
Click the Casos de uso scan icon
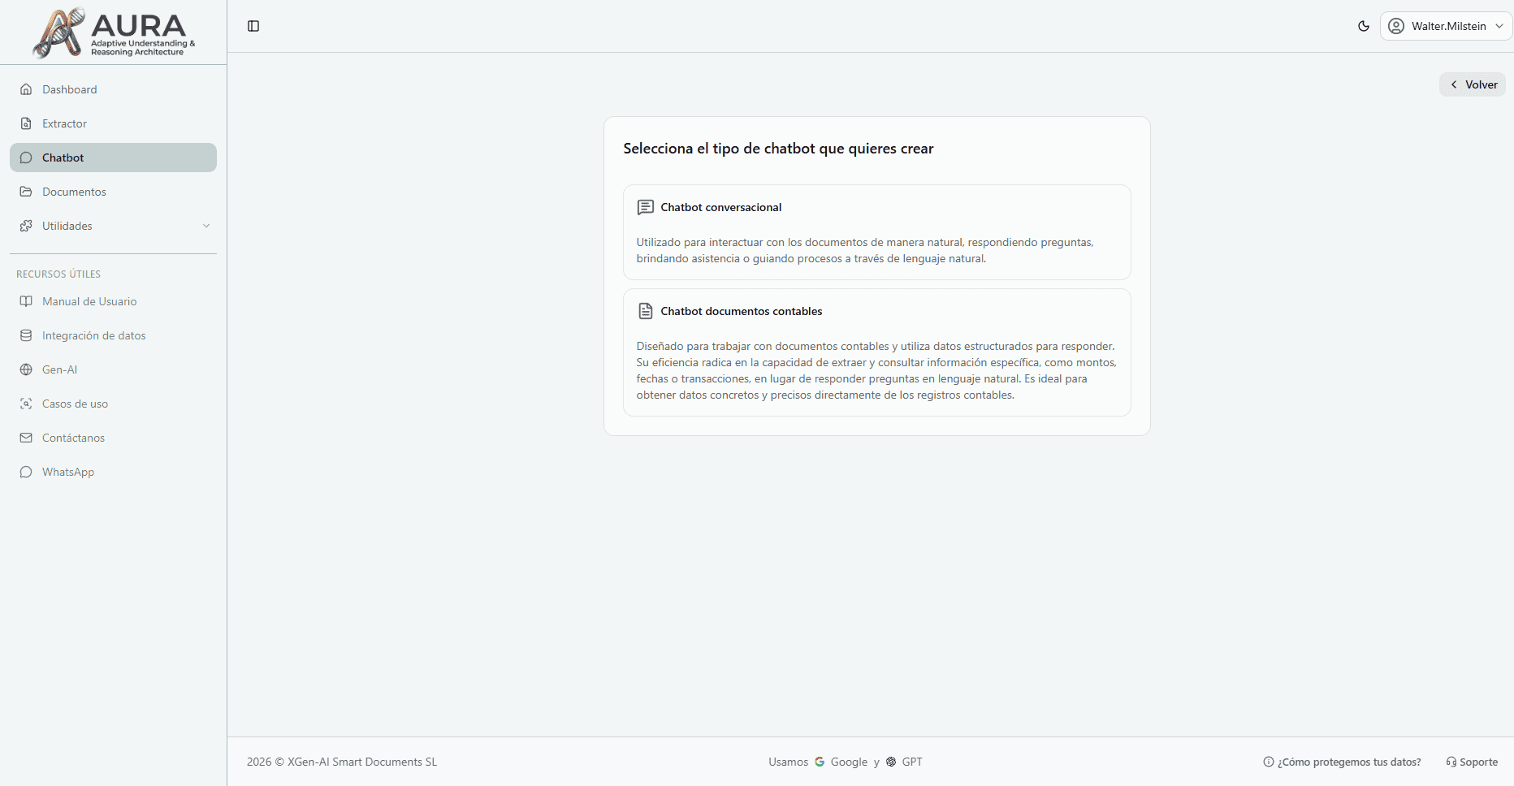tap(26, 404)
